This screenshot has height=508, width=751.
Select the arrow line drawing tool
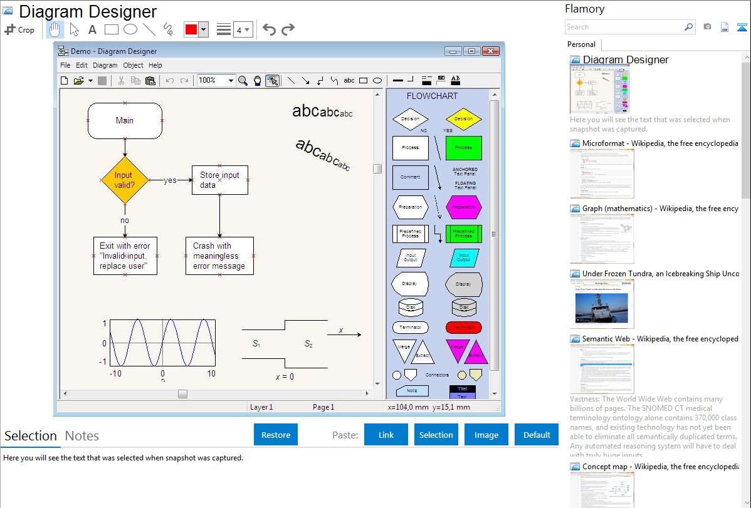tap(305, 80)
